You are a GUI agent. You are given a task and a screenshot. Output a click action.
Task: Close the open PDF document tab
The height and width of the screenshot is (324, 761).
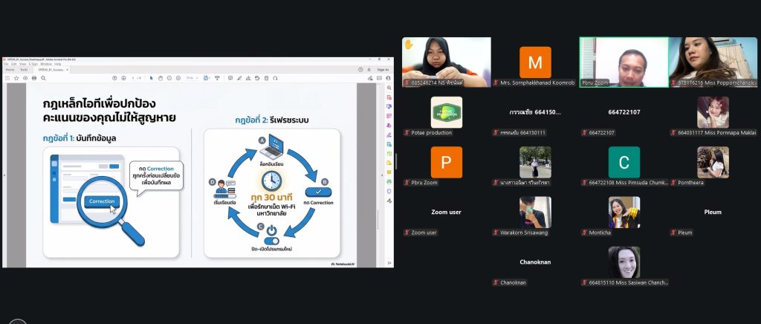(x=67, y=70)
